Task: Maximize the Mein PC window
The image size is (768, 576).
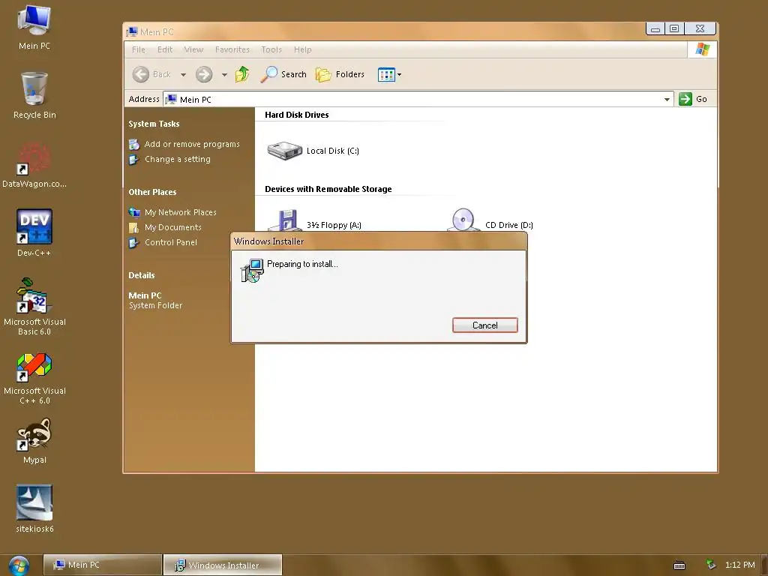Action: tap(674, 29)
